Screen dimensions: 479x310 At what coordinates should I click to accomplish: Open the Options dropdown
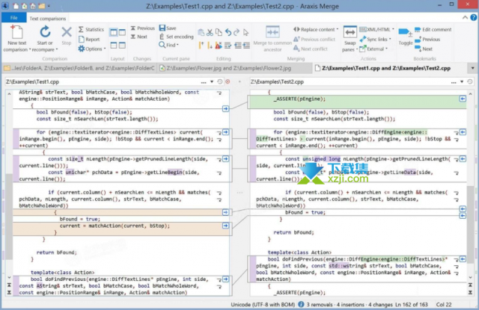click(92, 49)
